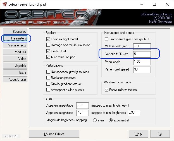
Task: Select the Parameters tab
Action: pyautogui.click(x=15, y=38)
